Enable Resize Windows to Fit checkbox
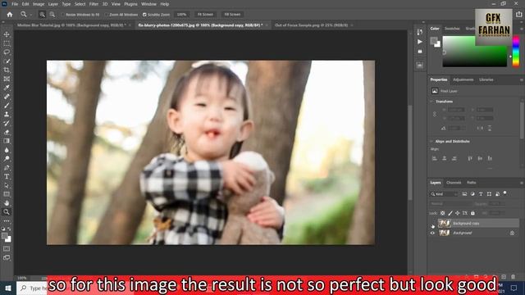The height and width of the screenshot is (295, 525). click(x=62, y=15)
